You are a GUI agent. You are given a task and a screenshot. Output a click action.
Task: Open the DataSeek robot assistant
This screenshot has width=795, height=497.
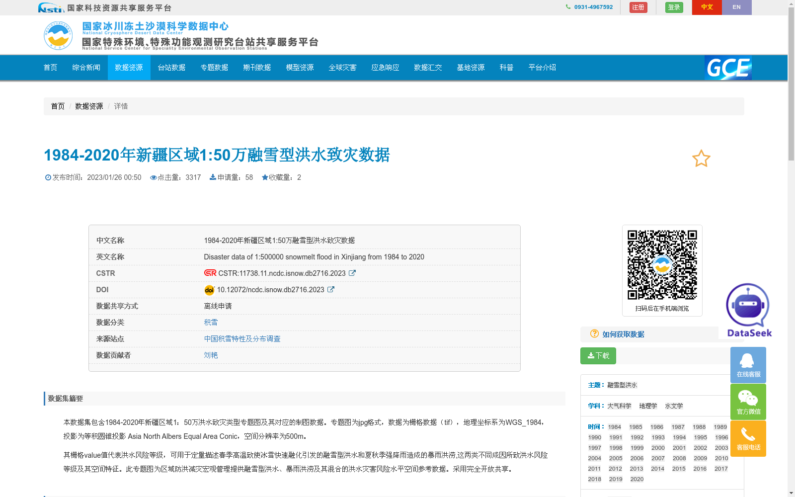click(x=748, y=311)
